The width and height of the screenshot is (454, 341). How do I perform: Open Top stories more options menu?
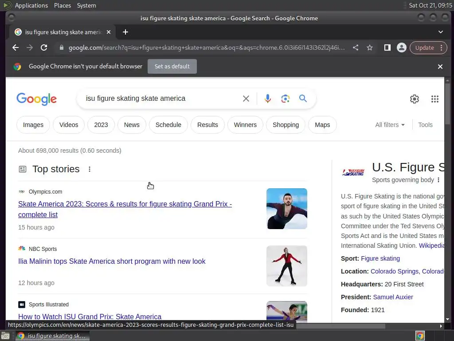click(90, 169)
